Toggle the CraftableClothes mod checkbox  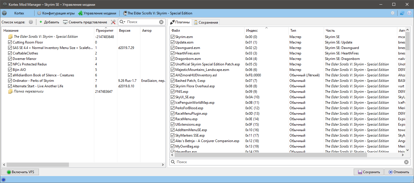coord(10,53)
